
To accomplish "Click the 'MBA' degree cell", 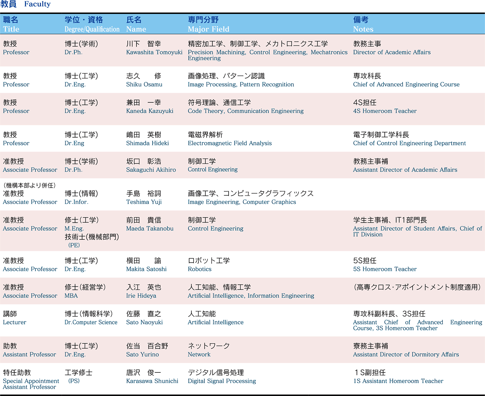I will pos(71,296).
